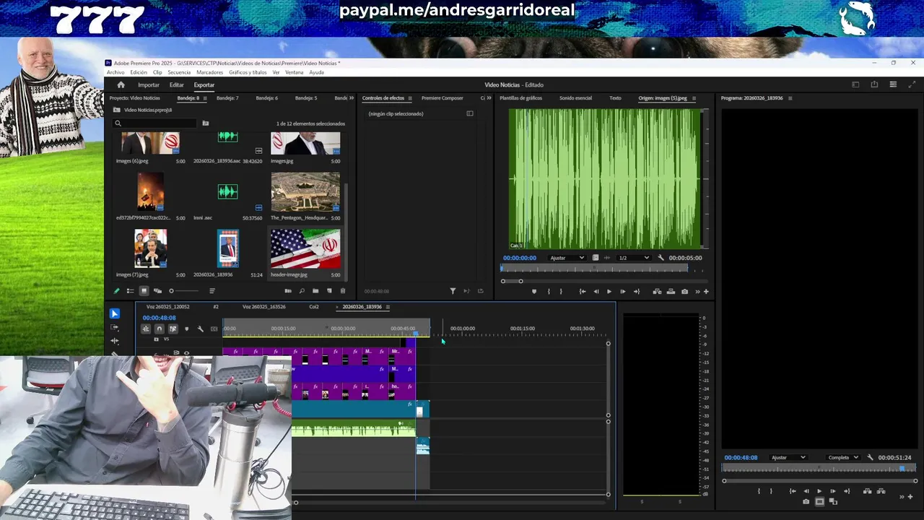This screenshot has height=520, width=924.
Task: Click the project search field
Action: 155,123
